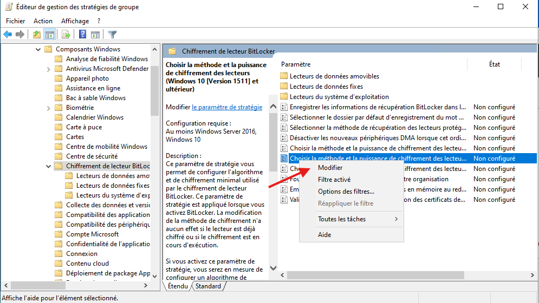Click the description pane scroll up arrow
The width and height of the screenshot is (539, 303).
[x=273, y=107]
